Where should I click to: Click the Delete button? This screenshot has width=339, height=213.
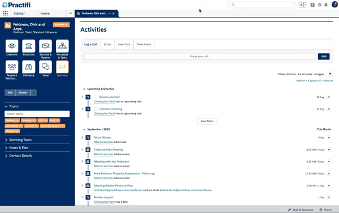[x=23, y=93]
